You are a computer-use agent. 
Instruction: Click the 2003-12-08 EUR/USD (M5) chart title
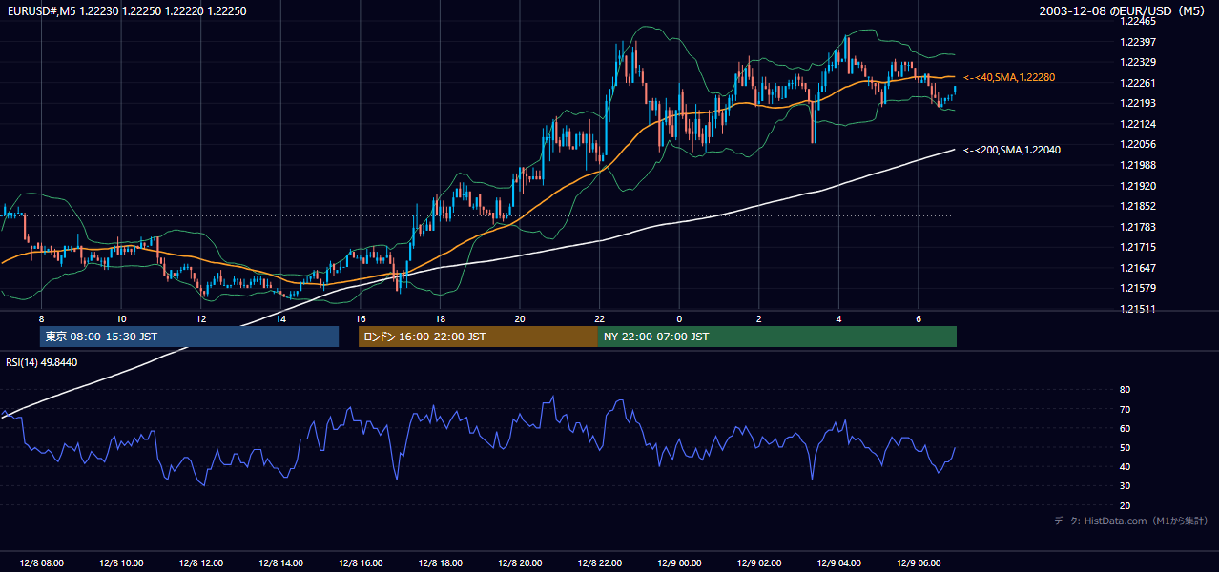1124,11
